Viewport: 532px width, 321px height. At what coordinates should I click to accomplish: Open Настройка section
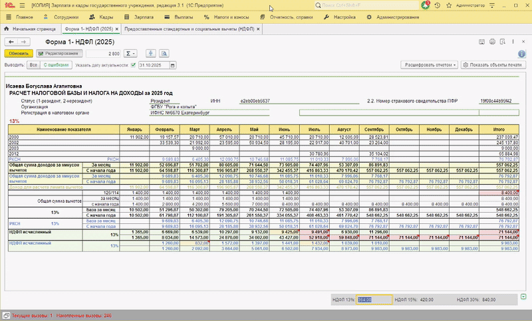pos(340,17)
